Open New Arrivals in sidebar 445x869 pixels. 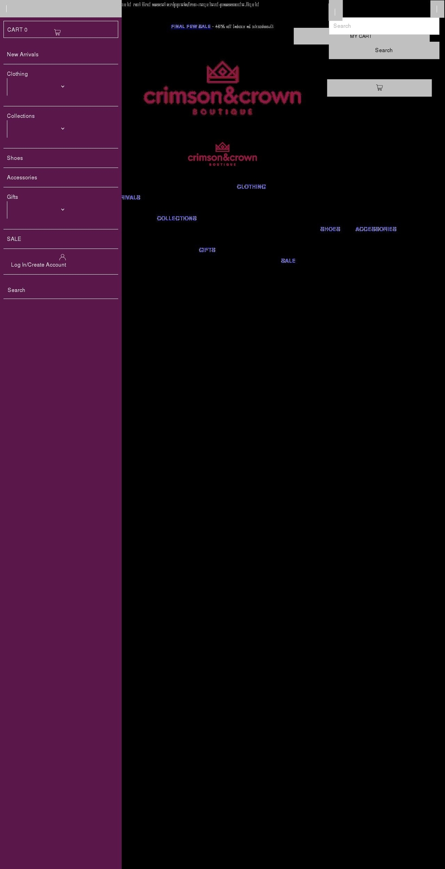point(23,55)
